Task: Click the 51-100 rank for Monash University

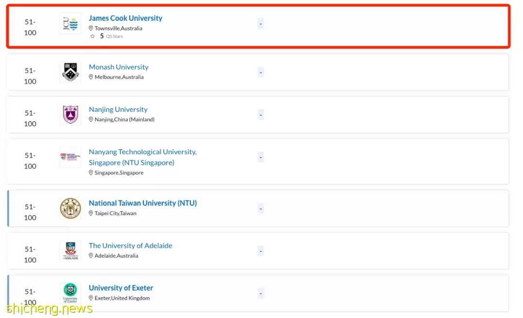Action: 30,76
